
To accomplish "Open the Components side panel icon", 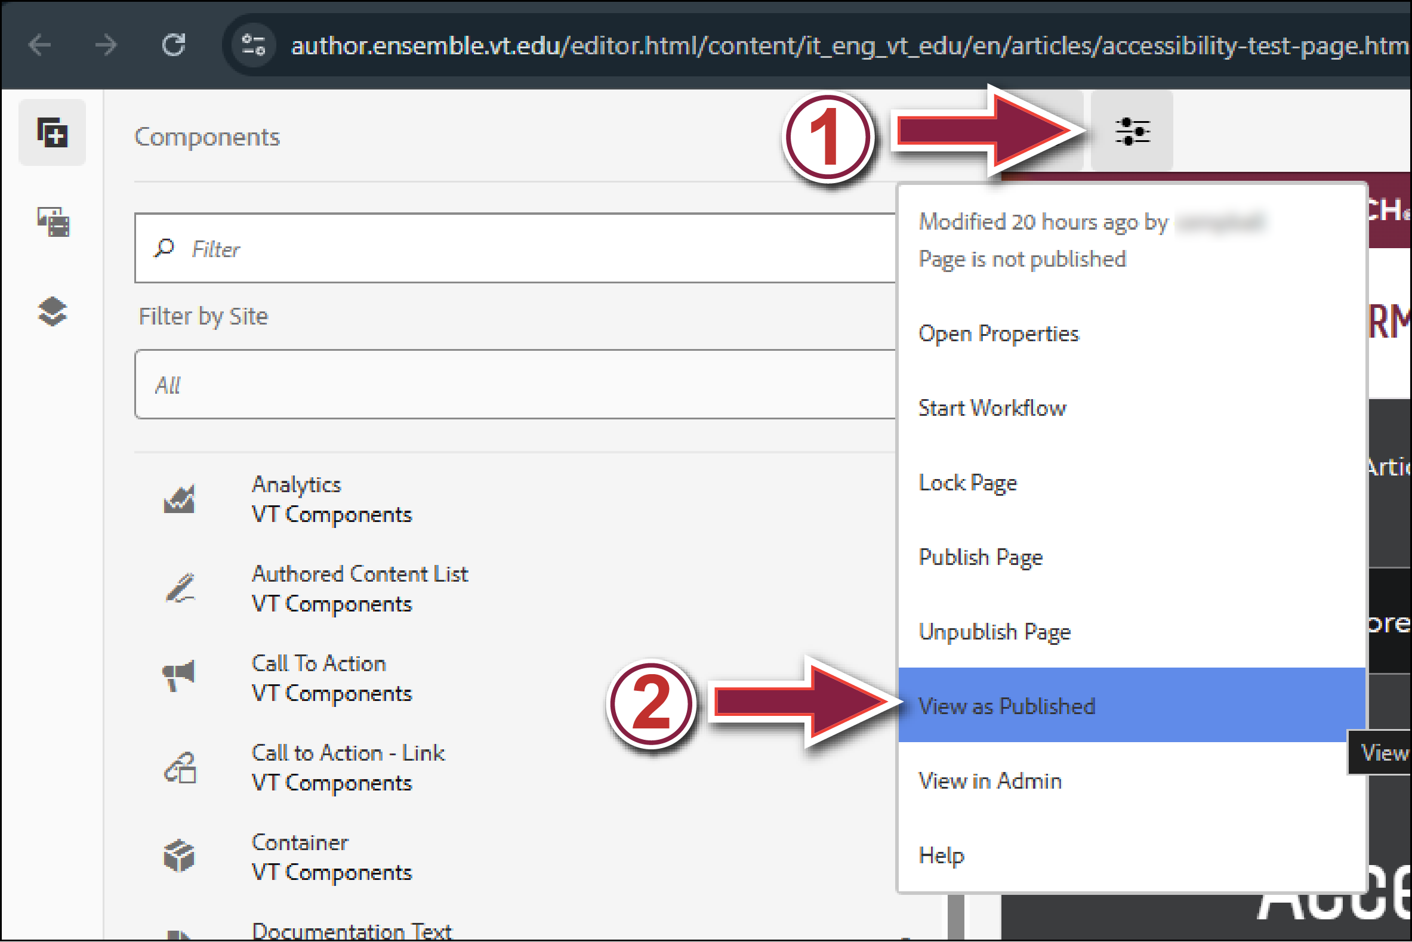I will (x=53, y=132).
